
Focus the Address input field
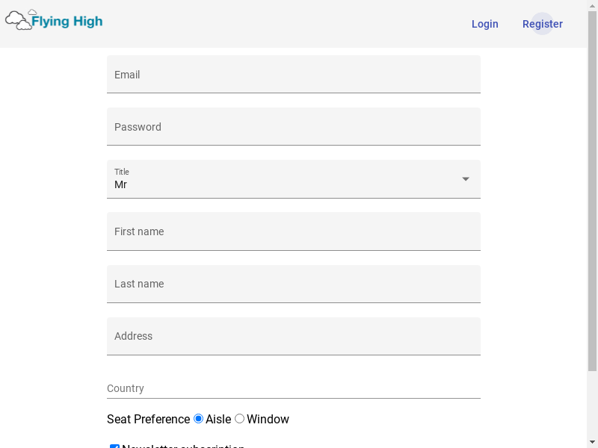pos(294,336)
